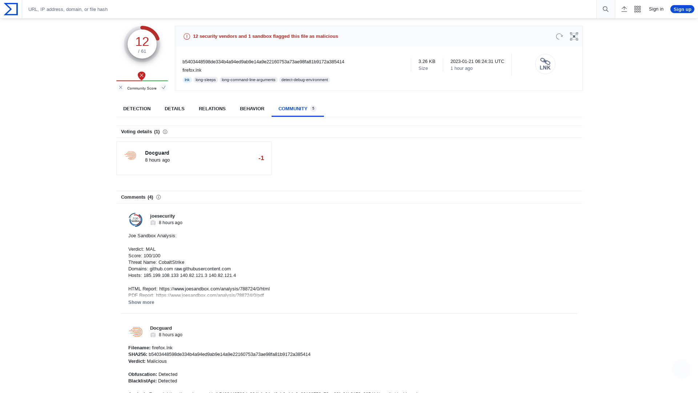Click the scroll-to-top floating button
698x393 pixels.
(681, 369)
